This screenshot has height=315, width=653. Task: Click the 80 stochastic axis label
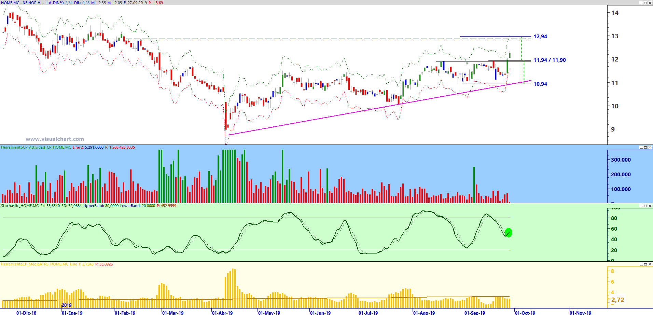coord(614,218)
